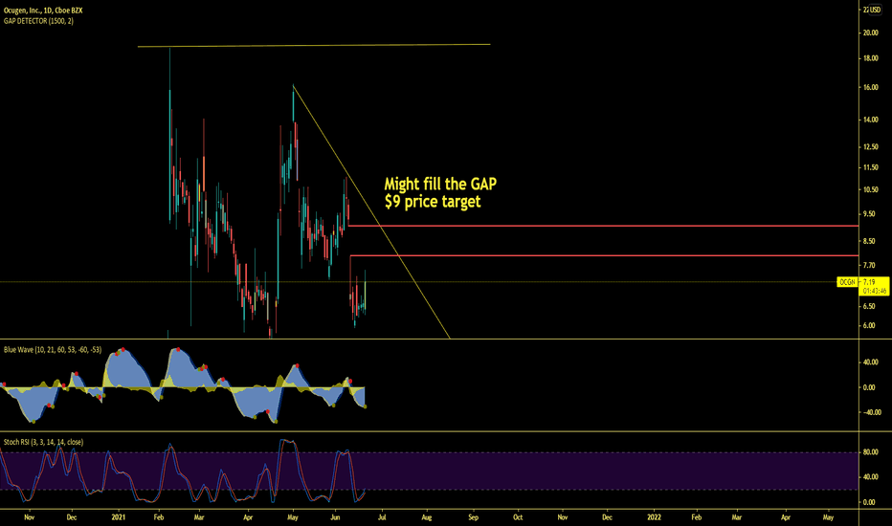892x526 pixels.
Task: Select the Stoch RSI (3, 3, 14, 14, close) legend
Action: [43, 442]
